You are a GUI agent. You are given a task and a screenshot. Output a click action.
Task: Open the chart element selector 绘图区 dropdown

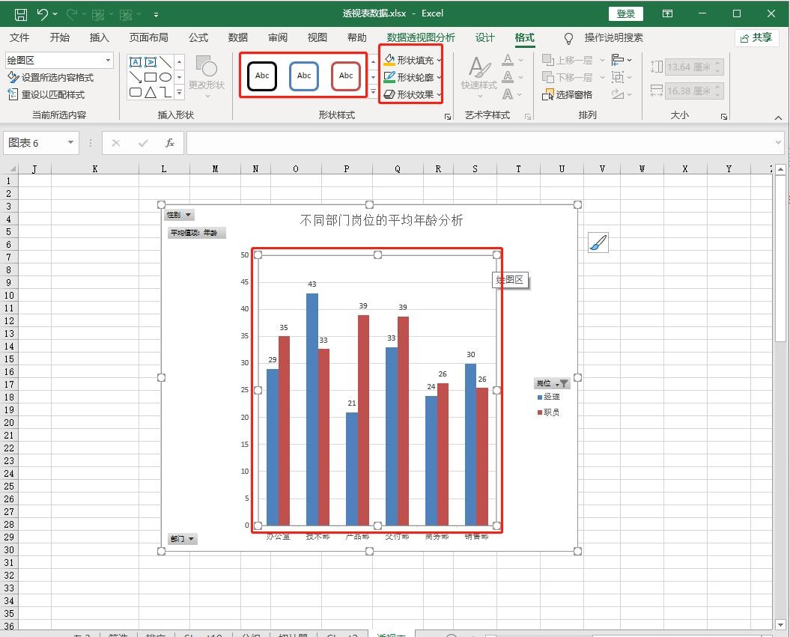click(x=109, y=61)
